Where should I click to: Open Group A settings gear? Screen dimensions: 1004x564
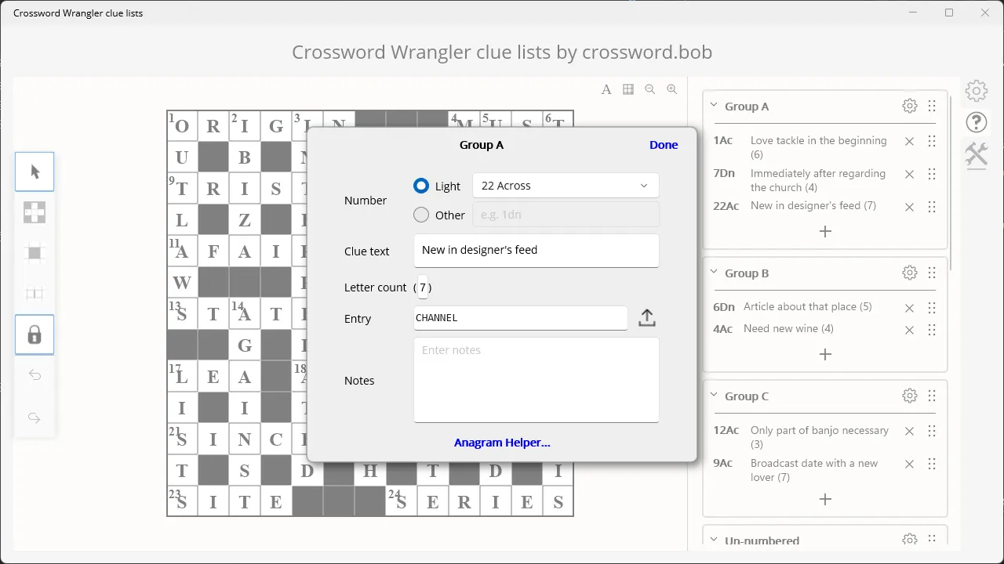(910, 106)
